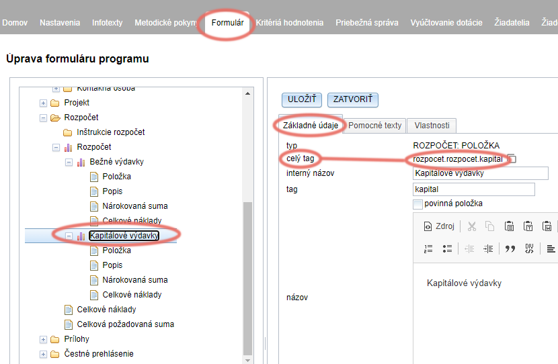
Task: Click the tree panel scroll-up arrow
Action: tap(247, 93)
